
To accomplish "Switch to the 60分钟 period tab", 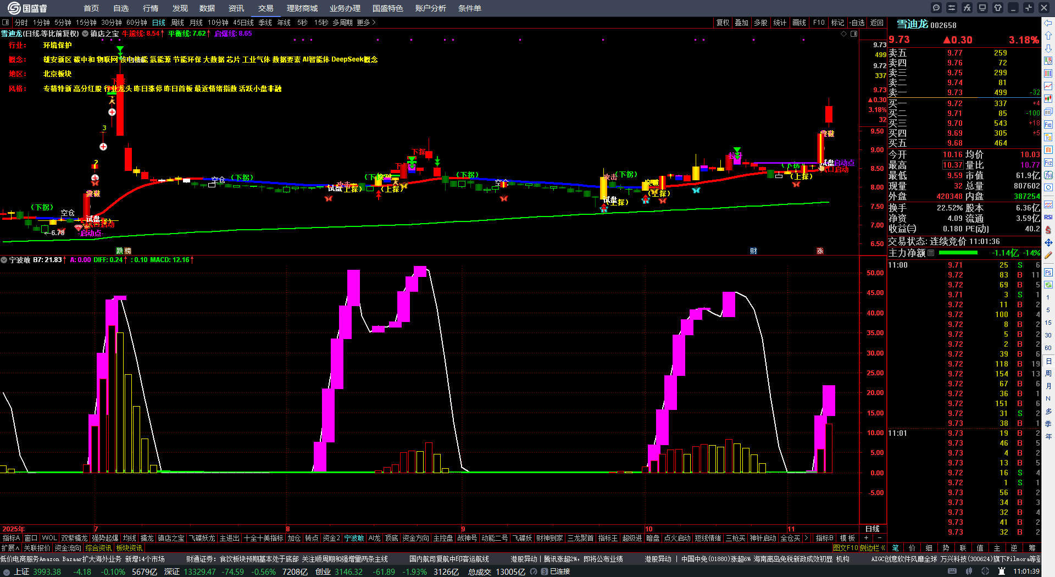I will tap(137, 23).
